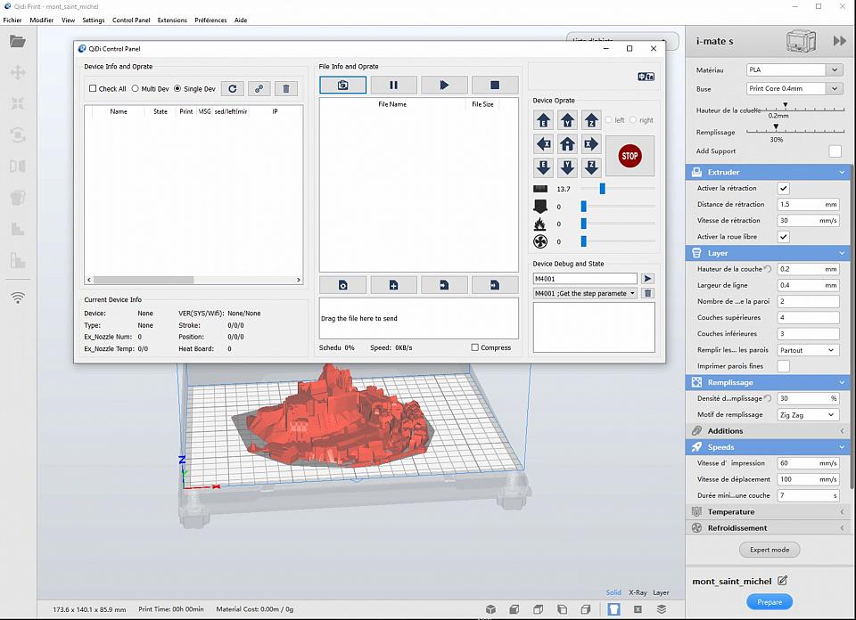Delete device with trash icon

pyautogui.click(x=286, y=88)
